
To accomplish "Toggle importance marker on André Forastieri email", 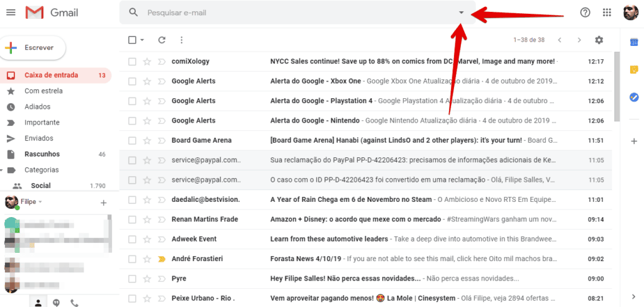I will pyautogui.click(x=162, y=259).
